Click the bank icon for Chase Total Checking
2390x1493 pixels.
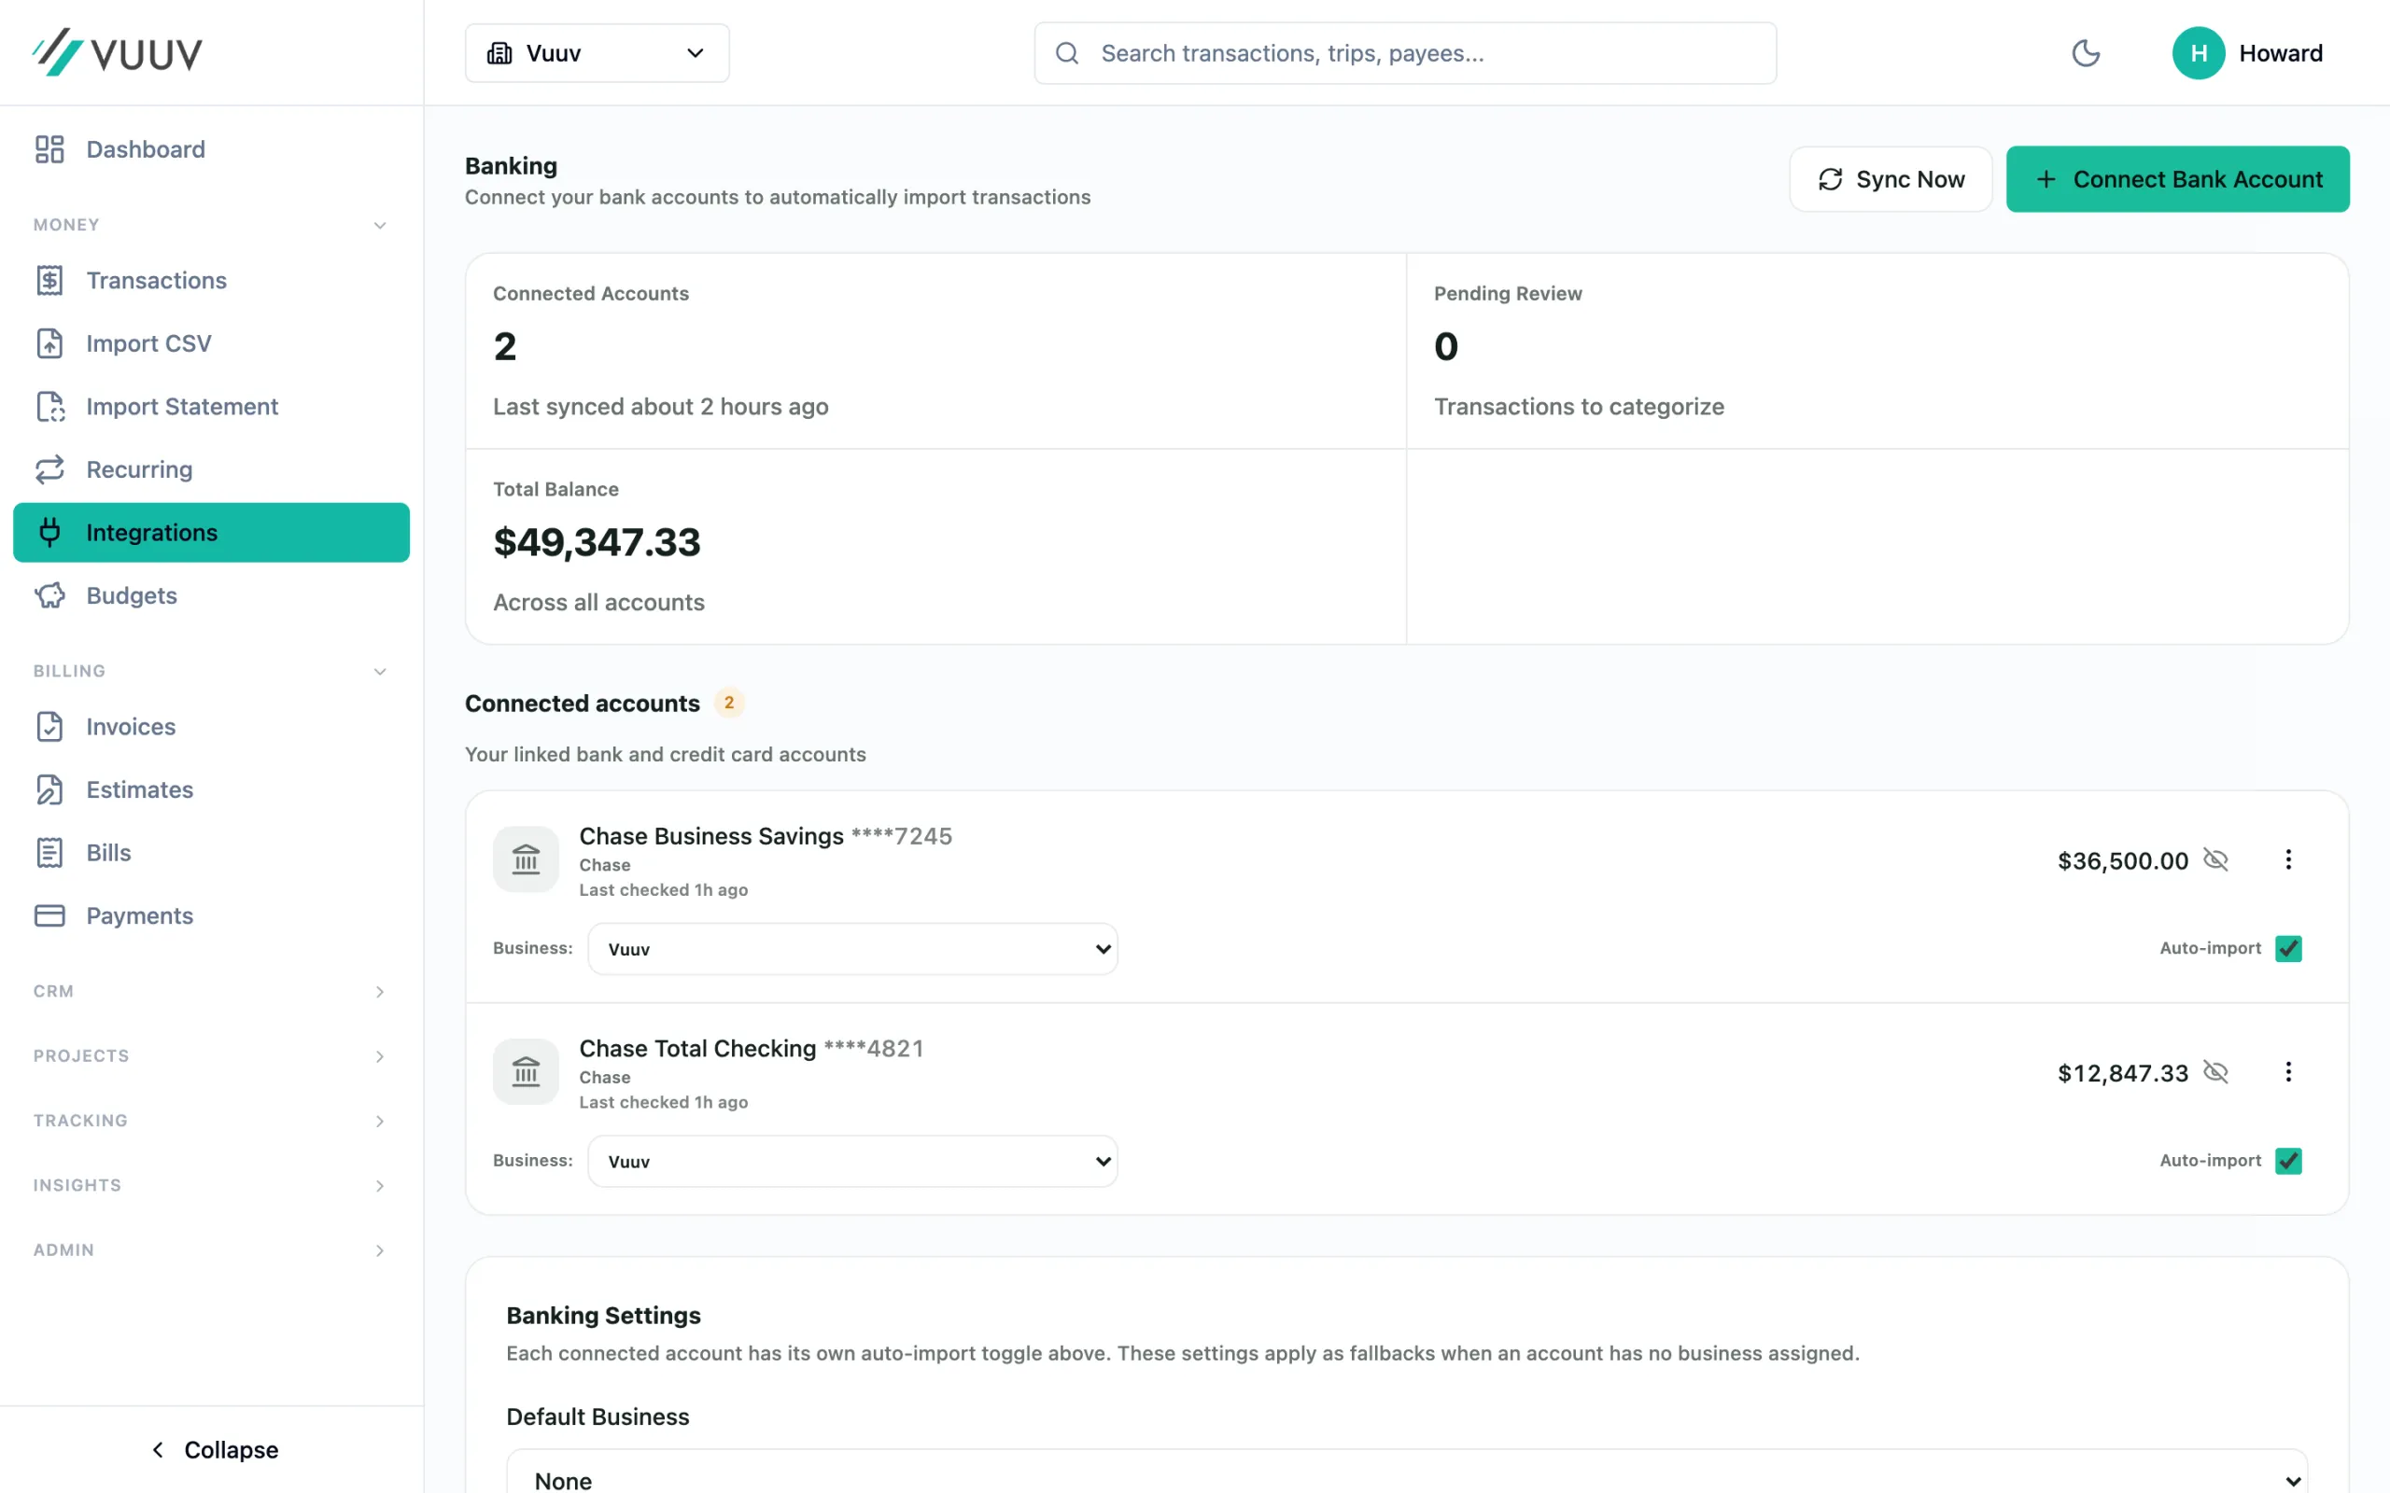click(x=527, y=1071)
